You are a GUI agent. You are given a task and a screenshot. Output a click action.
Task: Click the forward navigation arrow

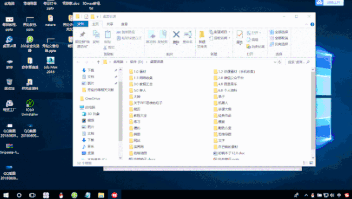(86, 62)
